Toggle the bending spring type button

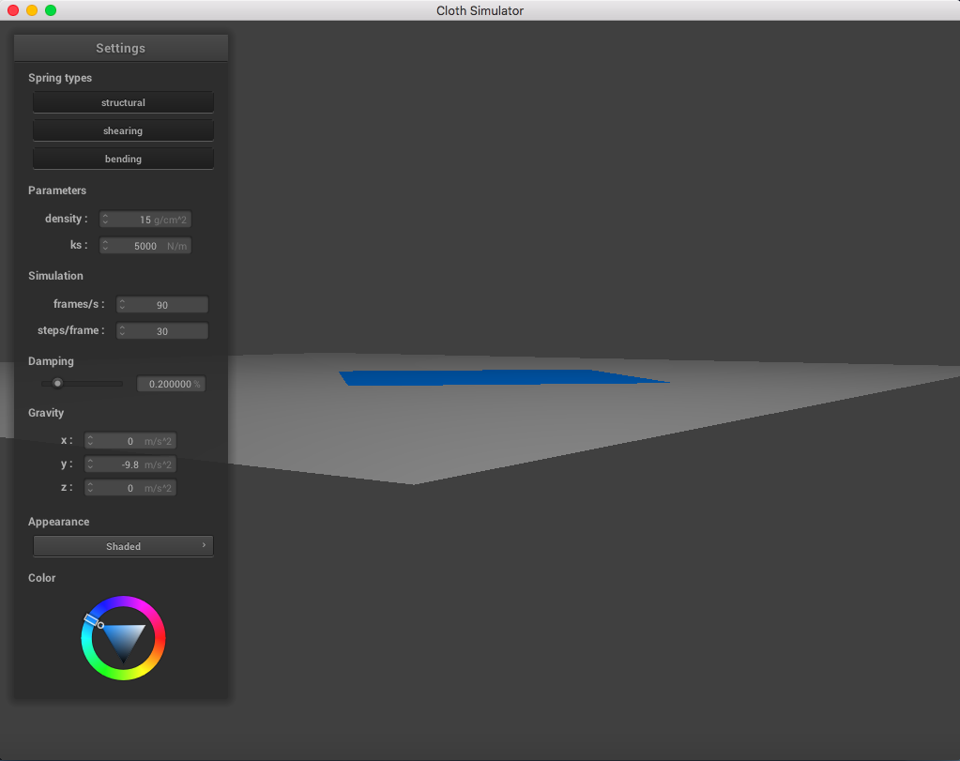click(x=123, y=159)
